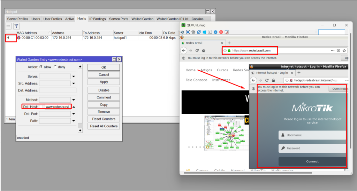Expand the Dst. Port field arrow
357x191 pixels.
(74, 114)
